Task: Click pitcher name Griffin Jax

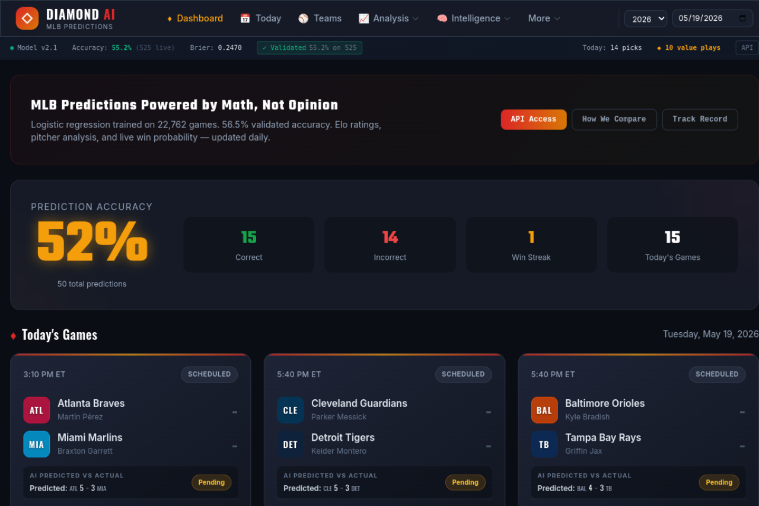Action: (x=583, y=451)
